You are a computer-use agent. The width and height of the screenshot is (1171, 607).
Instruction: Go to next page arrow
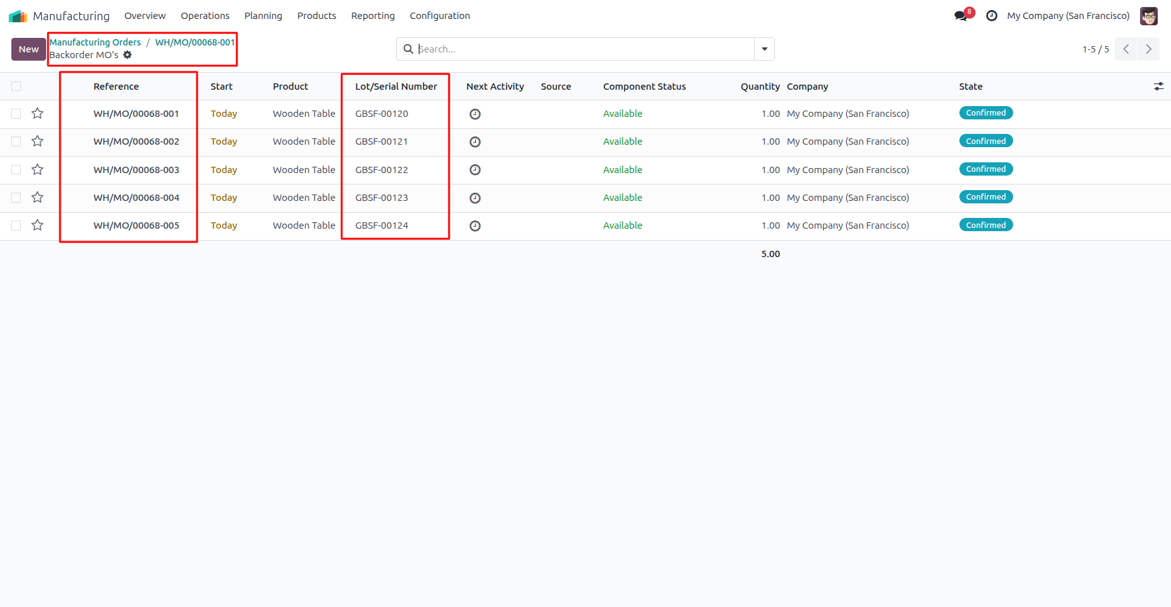pyautogui.click(x=1148, y=49)
